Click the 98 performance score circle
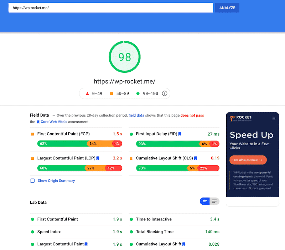 coord(125,57)
